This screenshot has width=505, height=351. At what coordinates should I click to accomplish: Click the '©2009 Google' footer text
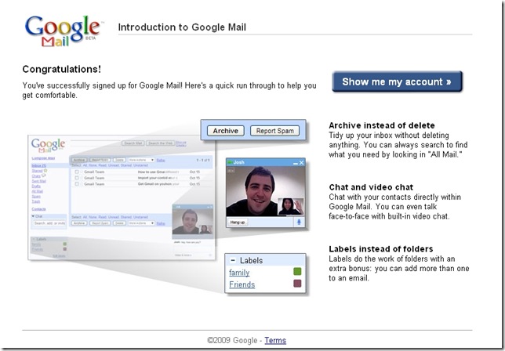pyautogui.click(x=232, y=340)
